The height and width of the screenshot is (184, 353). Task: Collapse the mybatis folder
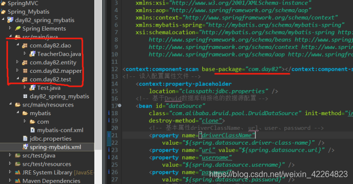coord(17,113)
